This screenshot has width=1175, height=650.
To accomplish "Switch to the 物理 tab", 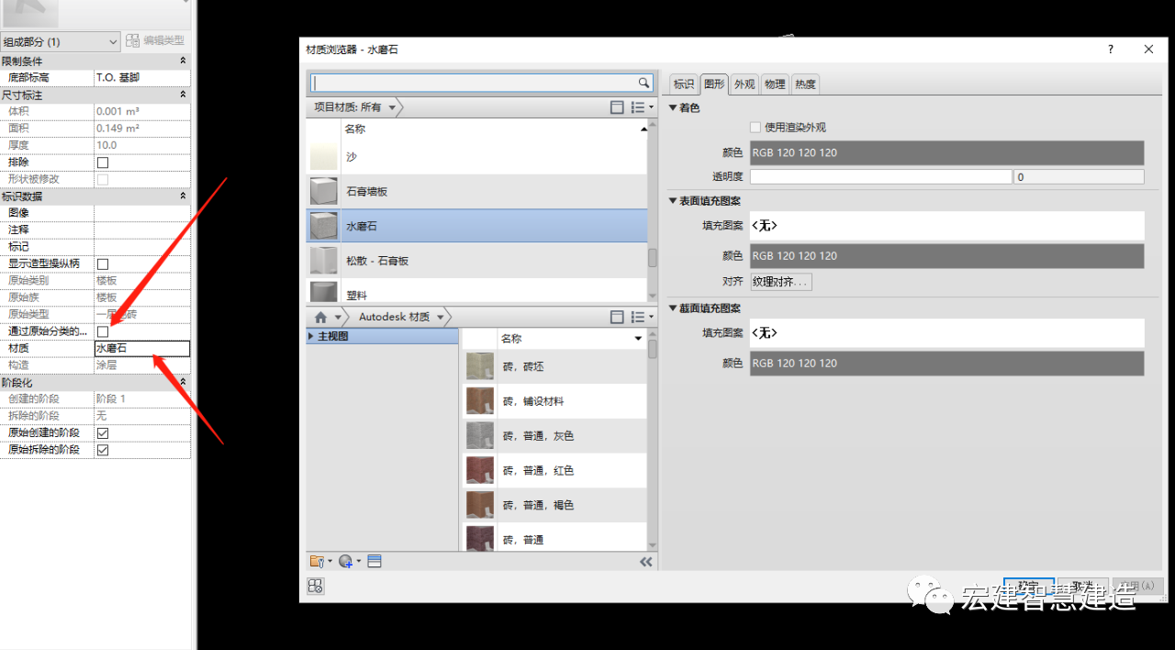I will click(x=775, y=84).
